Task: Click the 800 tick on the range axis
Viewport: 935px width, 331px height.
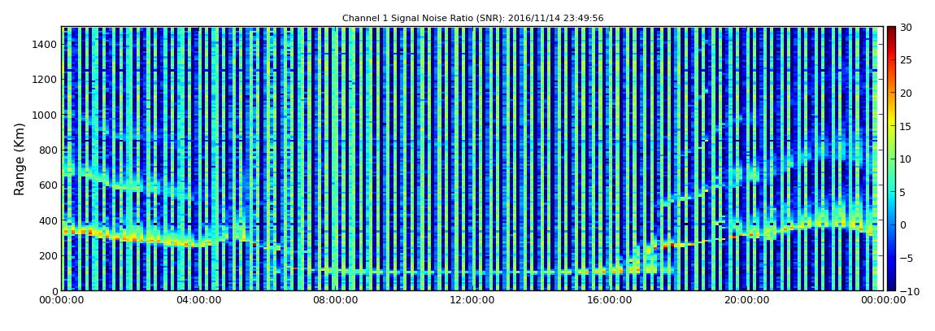Action: tap(48, 150)
